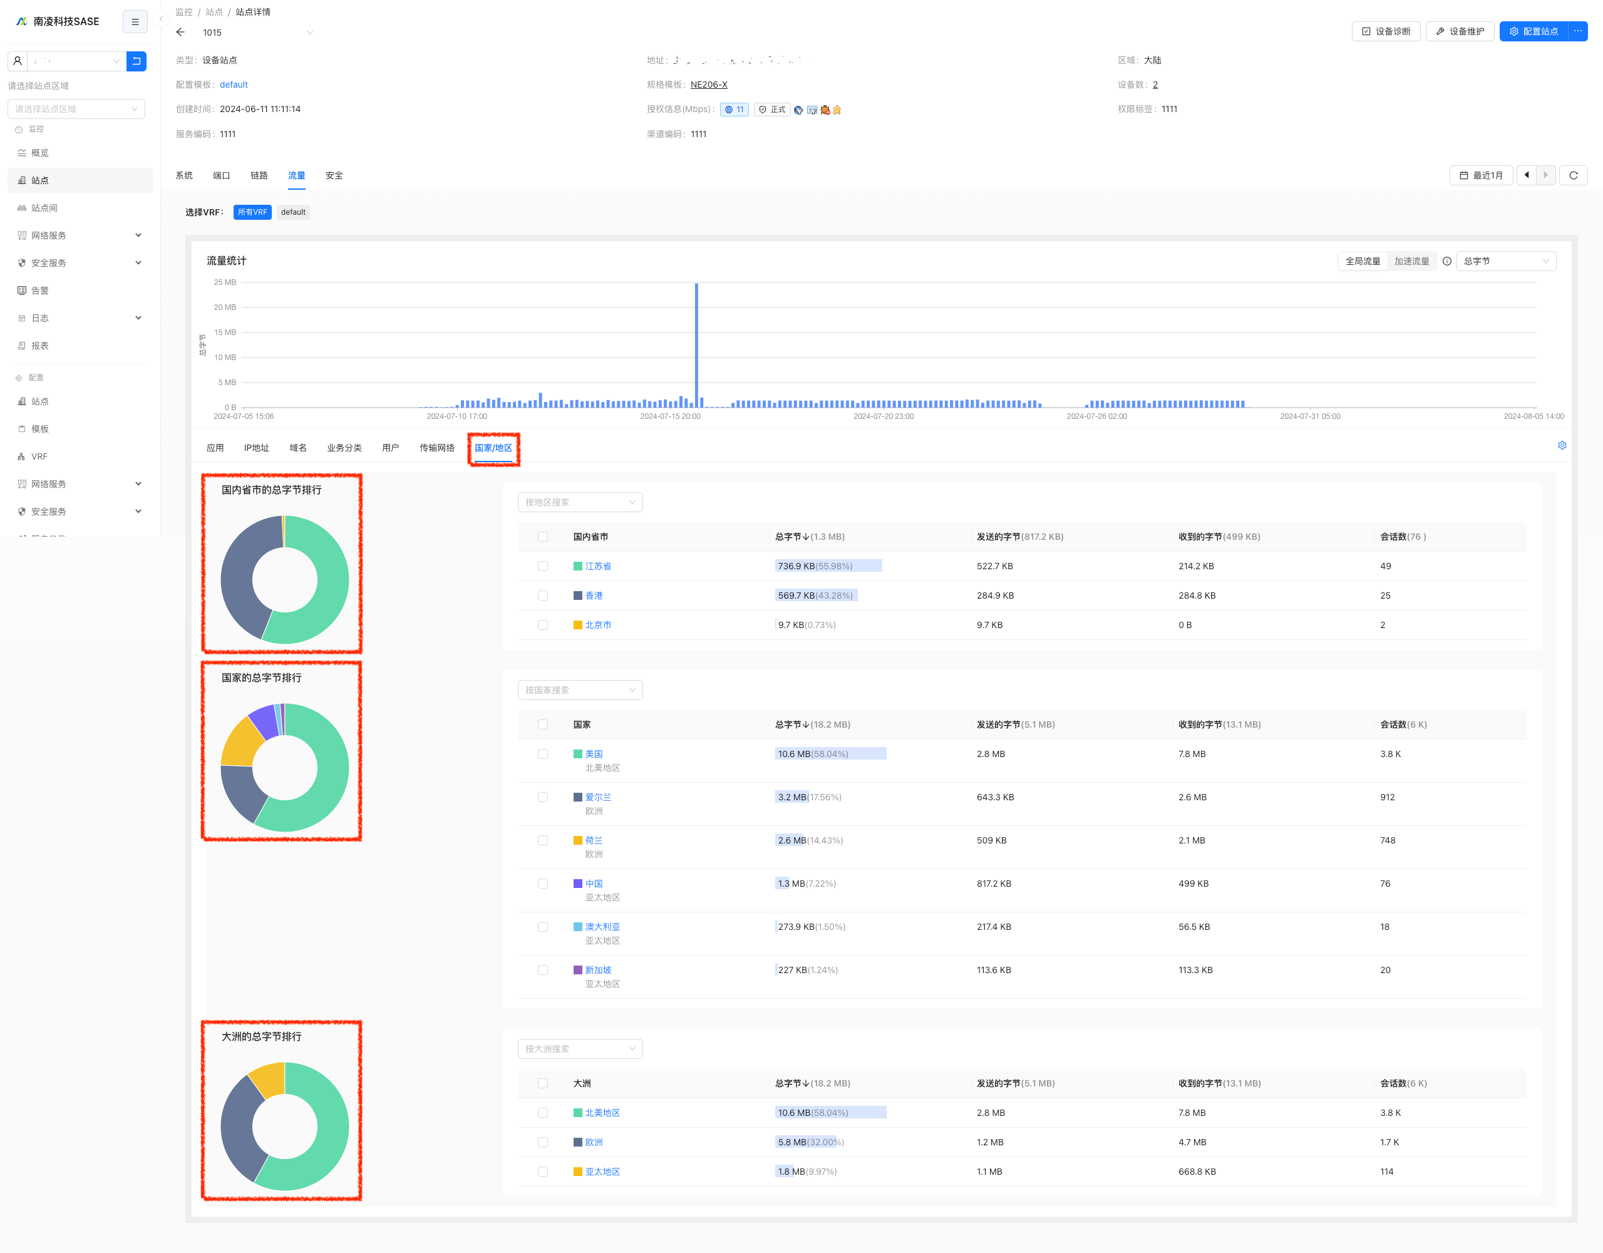
Task: Open the 请选择站点区域 dropdown
Action: pyautogui.click(x=76, y=108)
